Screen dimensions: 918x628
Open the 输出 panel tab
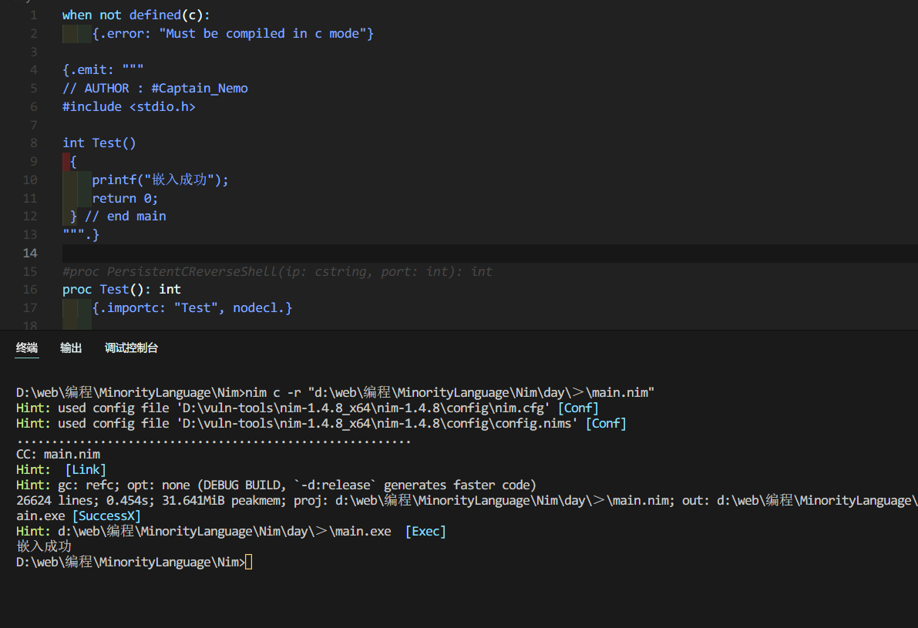point(71,348)
